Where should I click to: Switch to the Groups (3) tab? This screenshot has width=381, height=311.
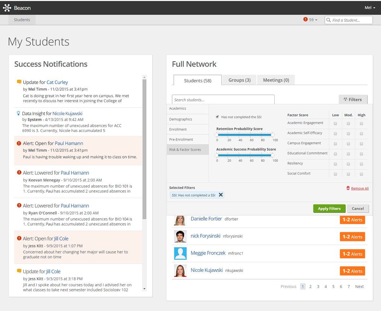[239, 80]
